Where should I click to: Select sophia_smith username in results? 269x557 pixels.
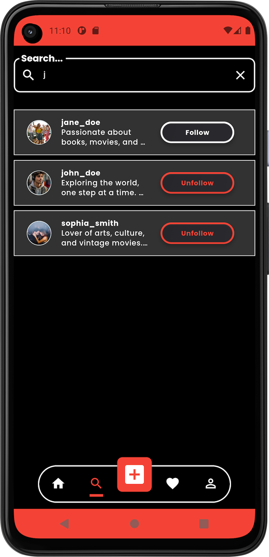90,223
